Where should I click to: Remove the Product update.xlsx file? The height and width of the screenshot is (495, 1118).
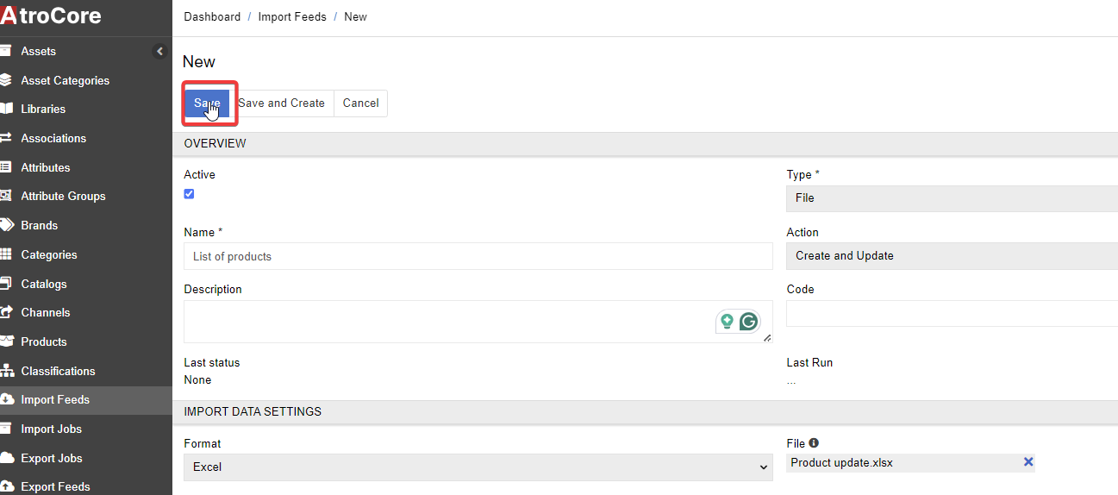click(x=1027, y=462)
